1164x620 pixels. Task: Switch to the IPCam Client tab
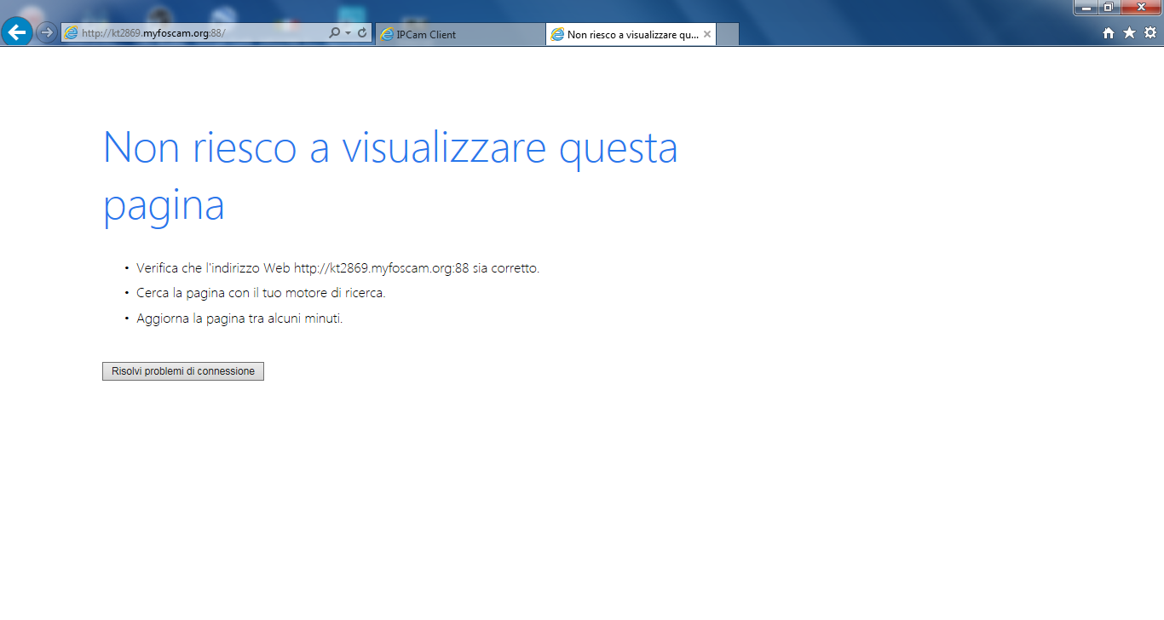pos(460,34)
